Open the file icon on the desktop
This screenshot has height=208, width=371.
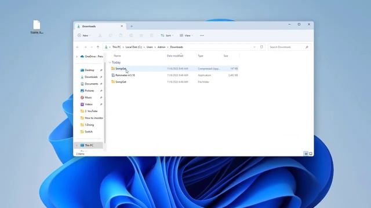click(37, 27)
